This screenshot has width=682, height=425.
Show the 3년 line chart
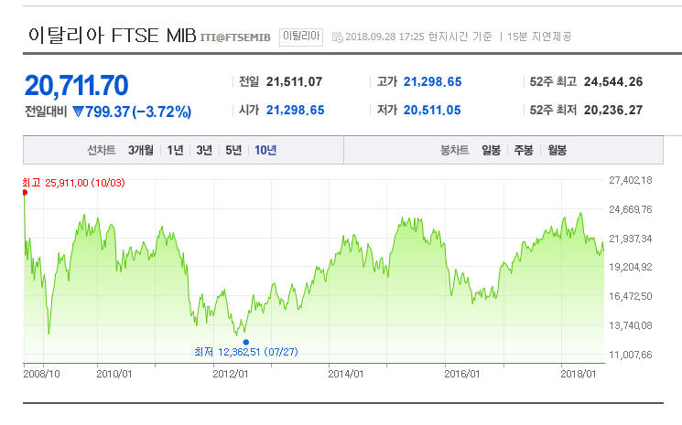(204, 150)
